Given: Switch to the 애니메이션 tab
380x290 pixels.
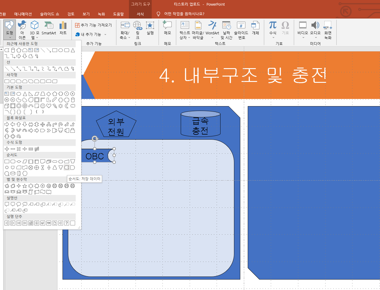Looking at the screenshot, I should [23, 14].
